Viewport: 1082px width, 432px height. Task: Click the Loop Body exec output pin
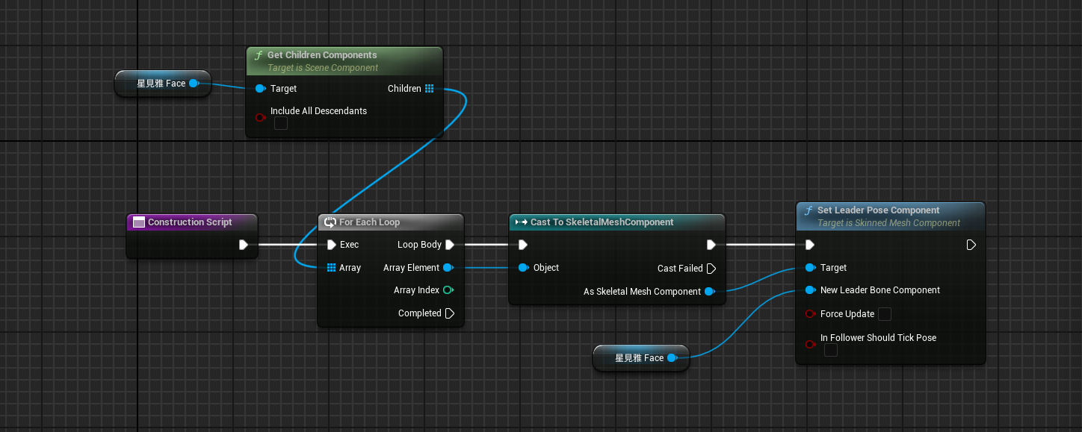click(449, 245)
